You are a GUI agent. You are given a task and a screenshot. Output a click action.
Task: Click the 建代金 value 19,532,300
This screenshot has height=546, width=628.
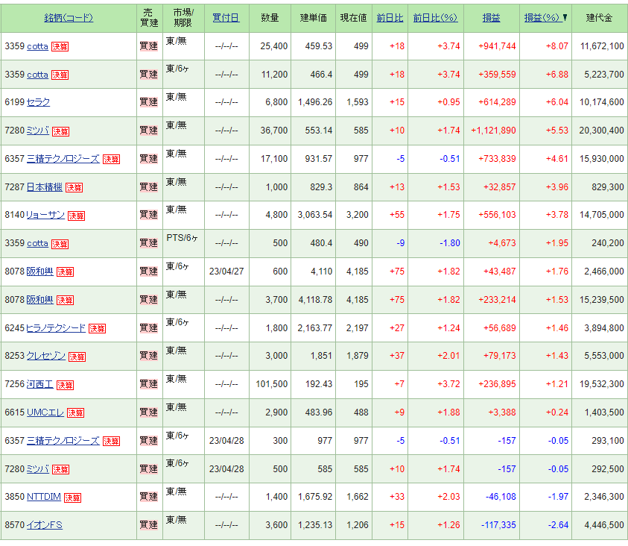(602, 384)
